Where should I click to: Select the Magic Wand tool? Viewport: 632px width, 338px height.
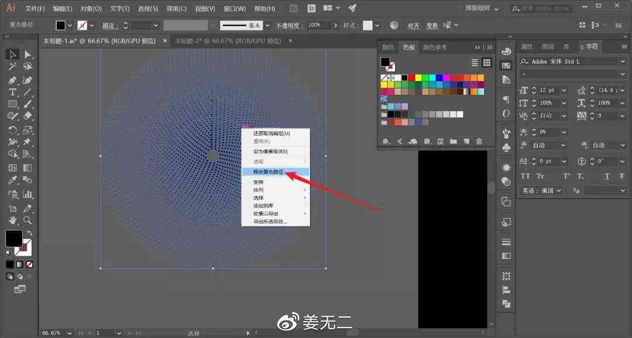coord(12,67)
